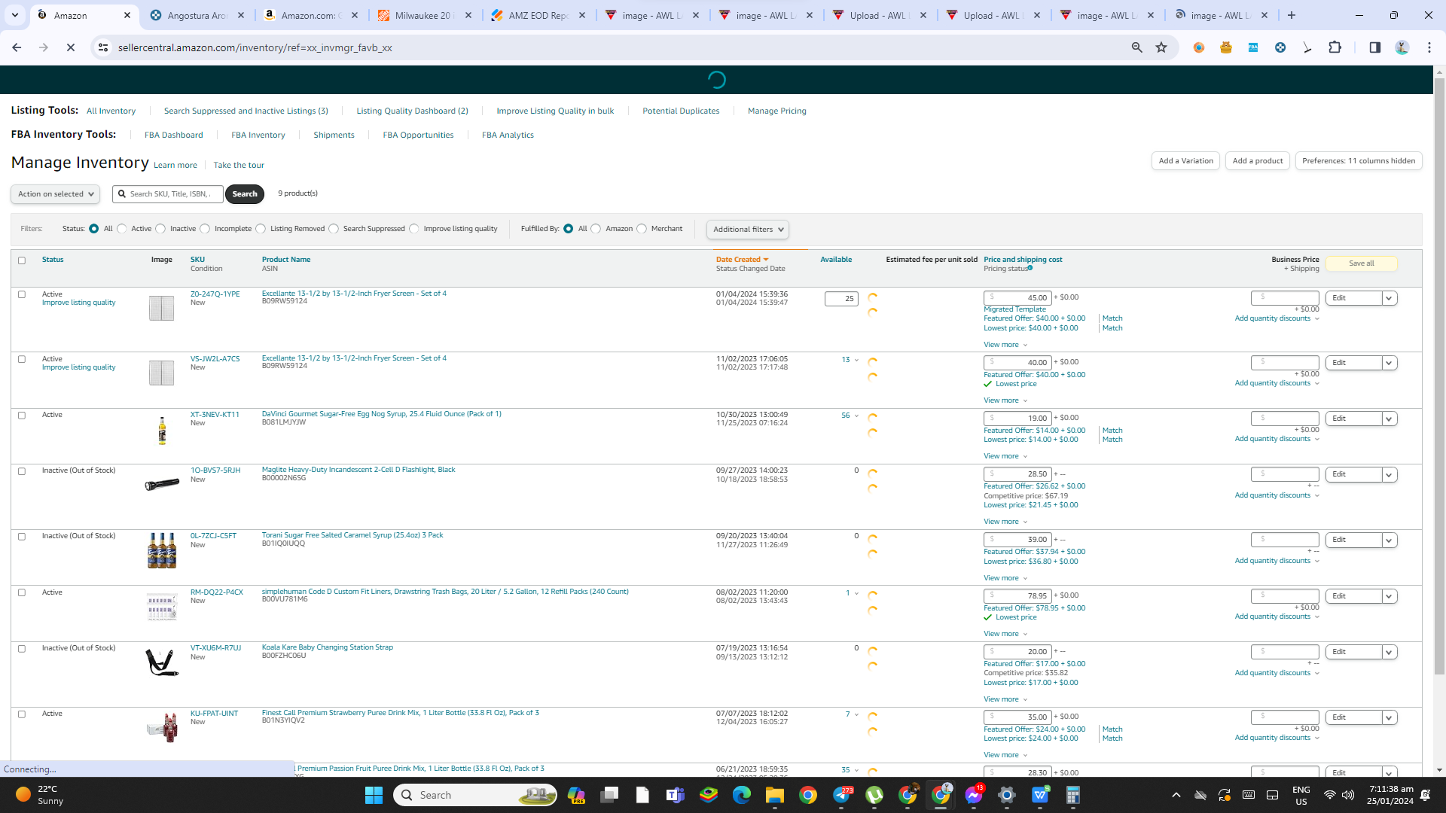Expand View more for DaVinci Egg Nog Syrup
Image resolution: width=1446 pixels, height=813 pixels.
coord(1005,456)
